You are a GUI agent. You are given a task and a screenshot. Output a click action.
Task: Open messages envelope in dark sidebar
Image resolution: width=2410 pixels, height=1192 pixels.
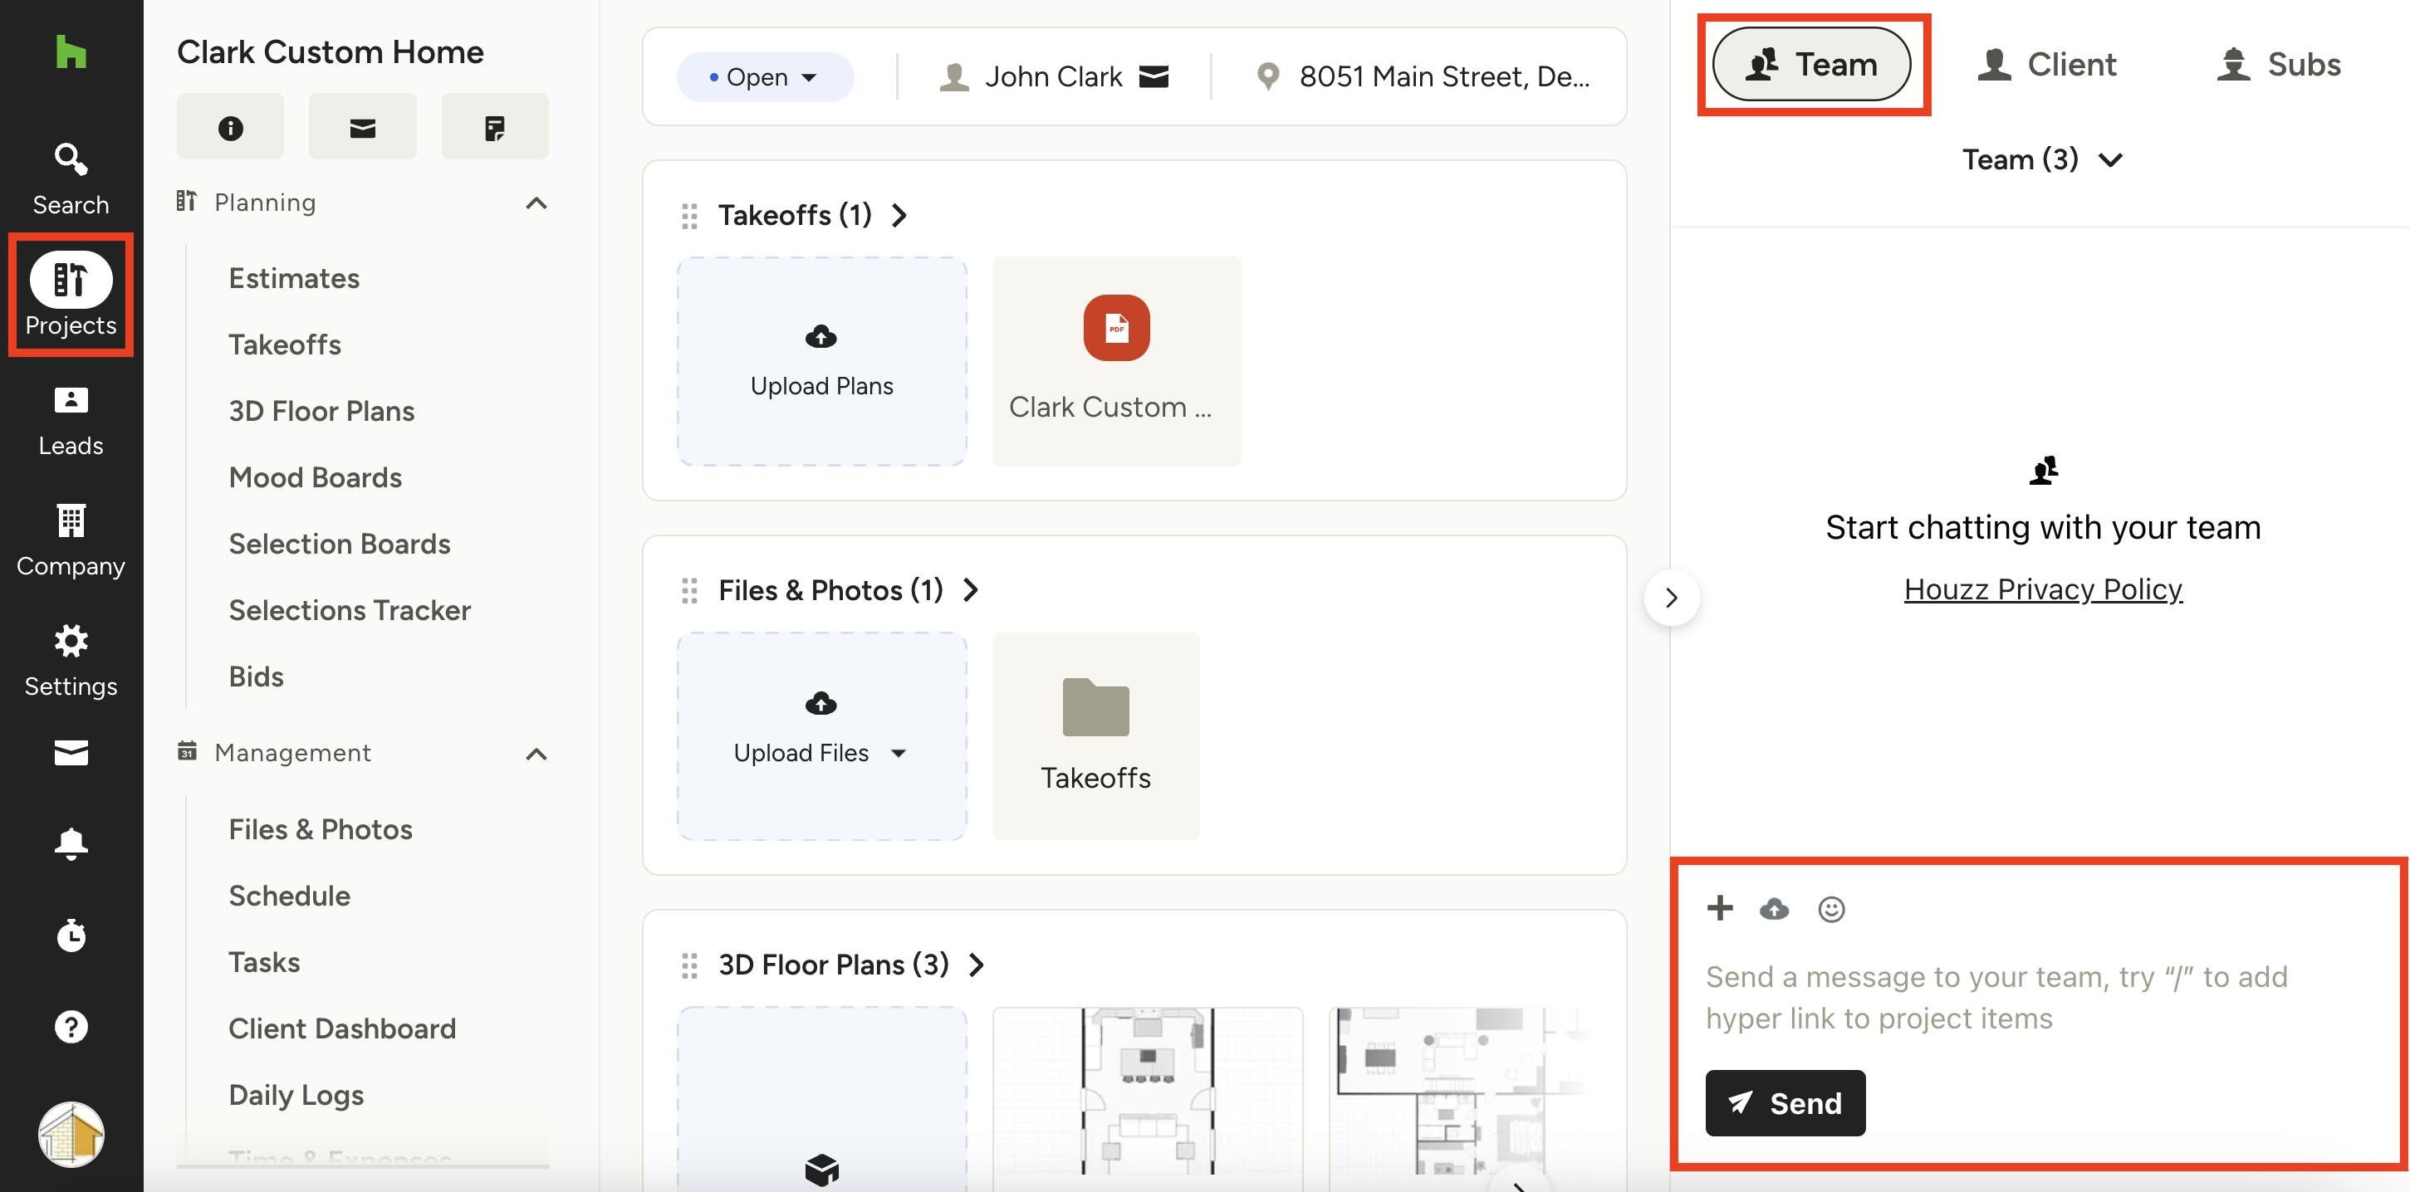[x=71, y=753]
